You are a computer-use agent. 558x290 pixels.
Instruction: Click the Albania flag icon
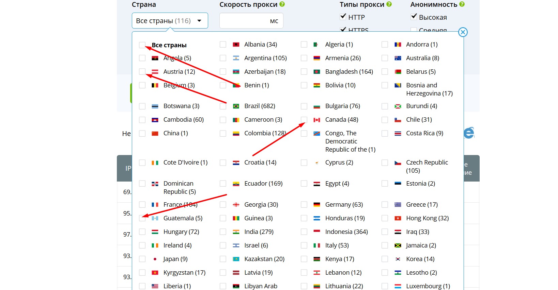236,45
